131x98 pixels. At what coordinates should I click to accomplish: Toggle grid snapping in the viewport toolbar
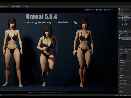(x=96, y=10)
